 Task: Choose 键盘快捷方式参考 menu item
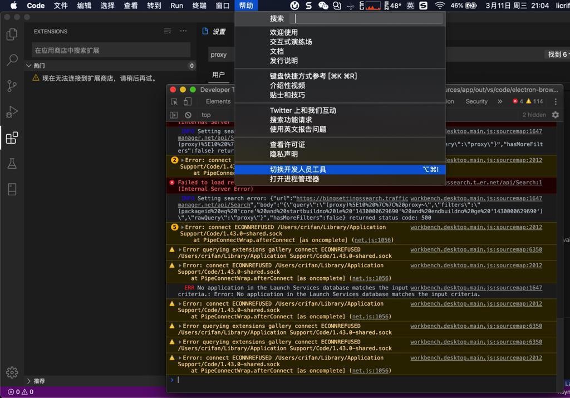pyautogui.click(x=340, y=76)
